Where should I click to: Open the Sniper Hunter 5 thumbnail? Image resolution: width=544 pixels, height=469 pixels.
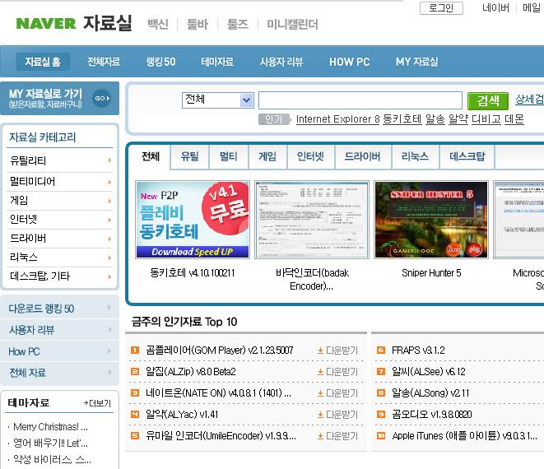(x=431, y=220)
